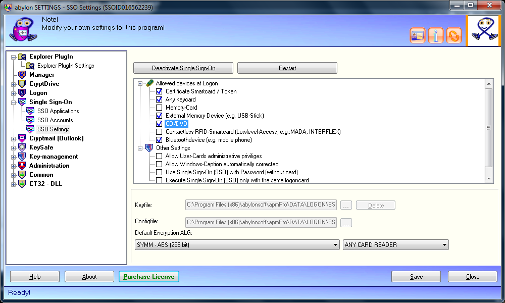
Task: Enable Memory-Card checkbox
Action: [159, 108]
